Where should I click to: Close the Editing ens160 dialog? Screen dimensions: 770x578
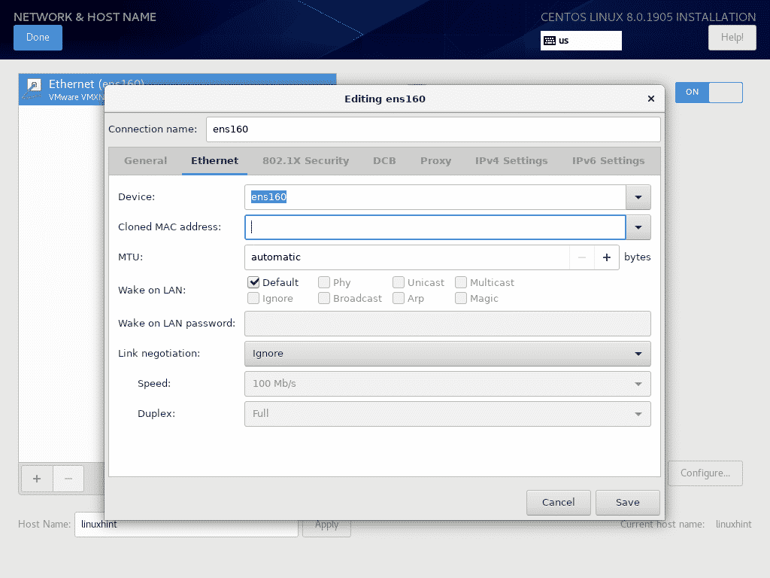[651, 99]
